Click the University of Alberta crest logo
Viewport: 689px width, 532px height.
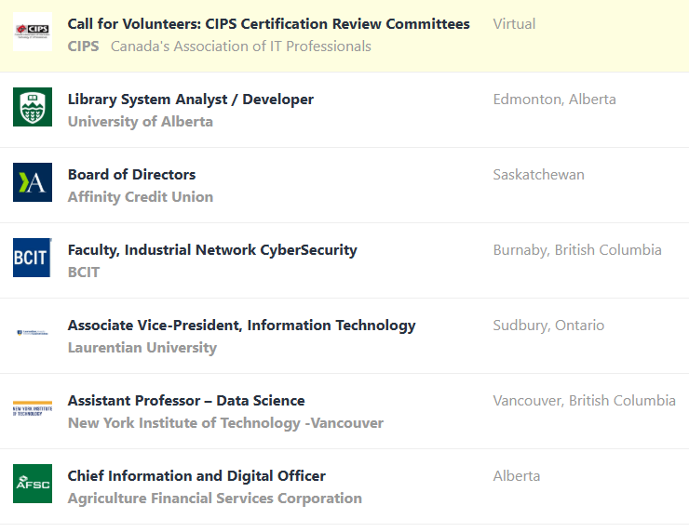(33, 107)
